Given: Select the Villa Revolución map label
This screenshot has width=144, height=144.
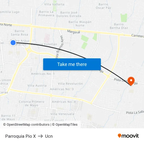Looking at the screenshot, I should 70,84.
